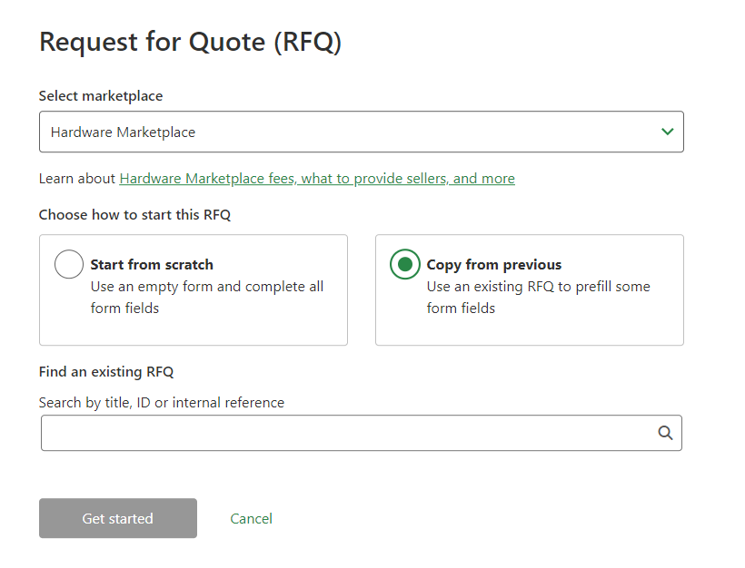Select the Start from scratch radio button
Image resolution: width=745 pixels, height=568 pixels.
[69, 264]
